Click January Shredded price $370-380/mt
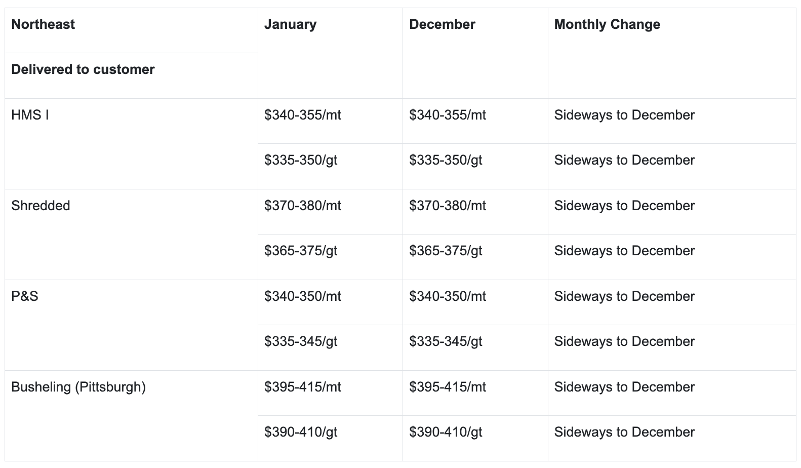 (302, 206)
